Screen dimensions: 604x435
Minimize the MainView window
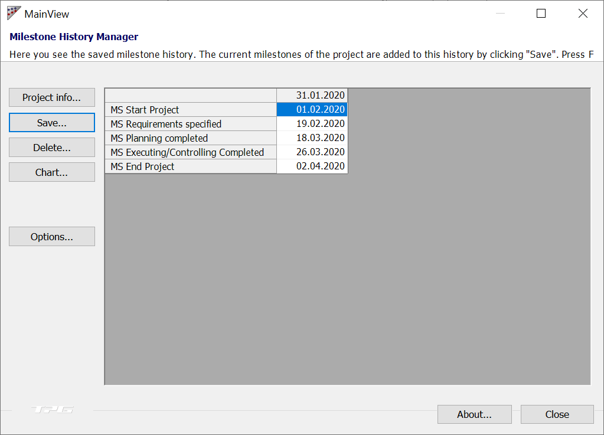pos(499,13)
